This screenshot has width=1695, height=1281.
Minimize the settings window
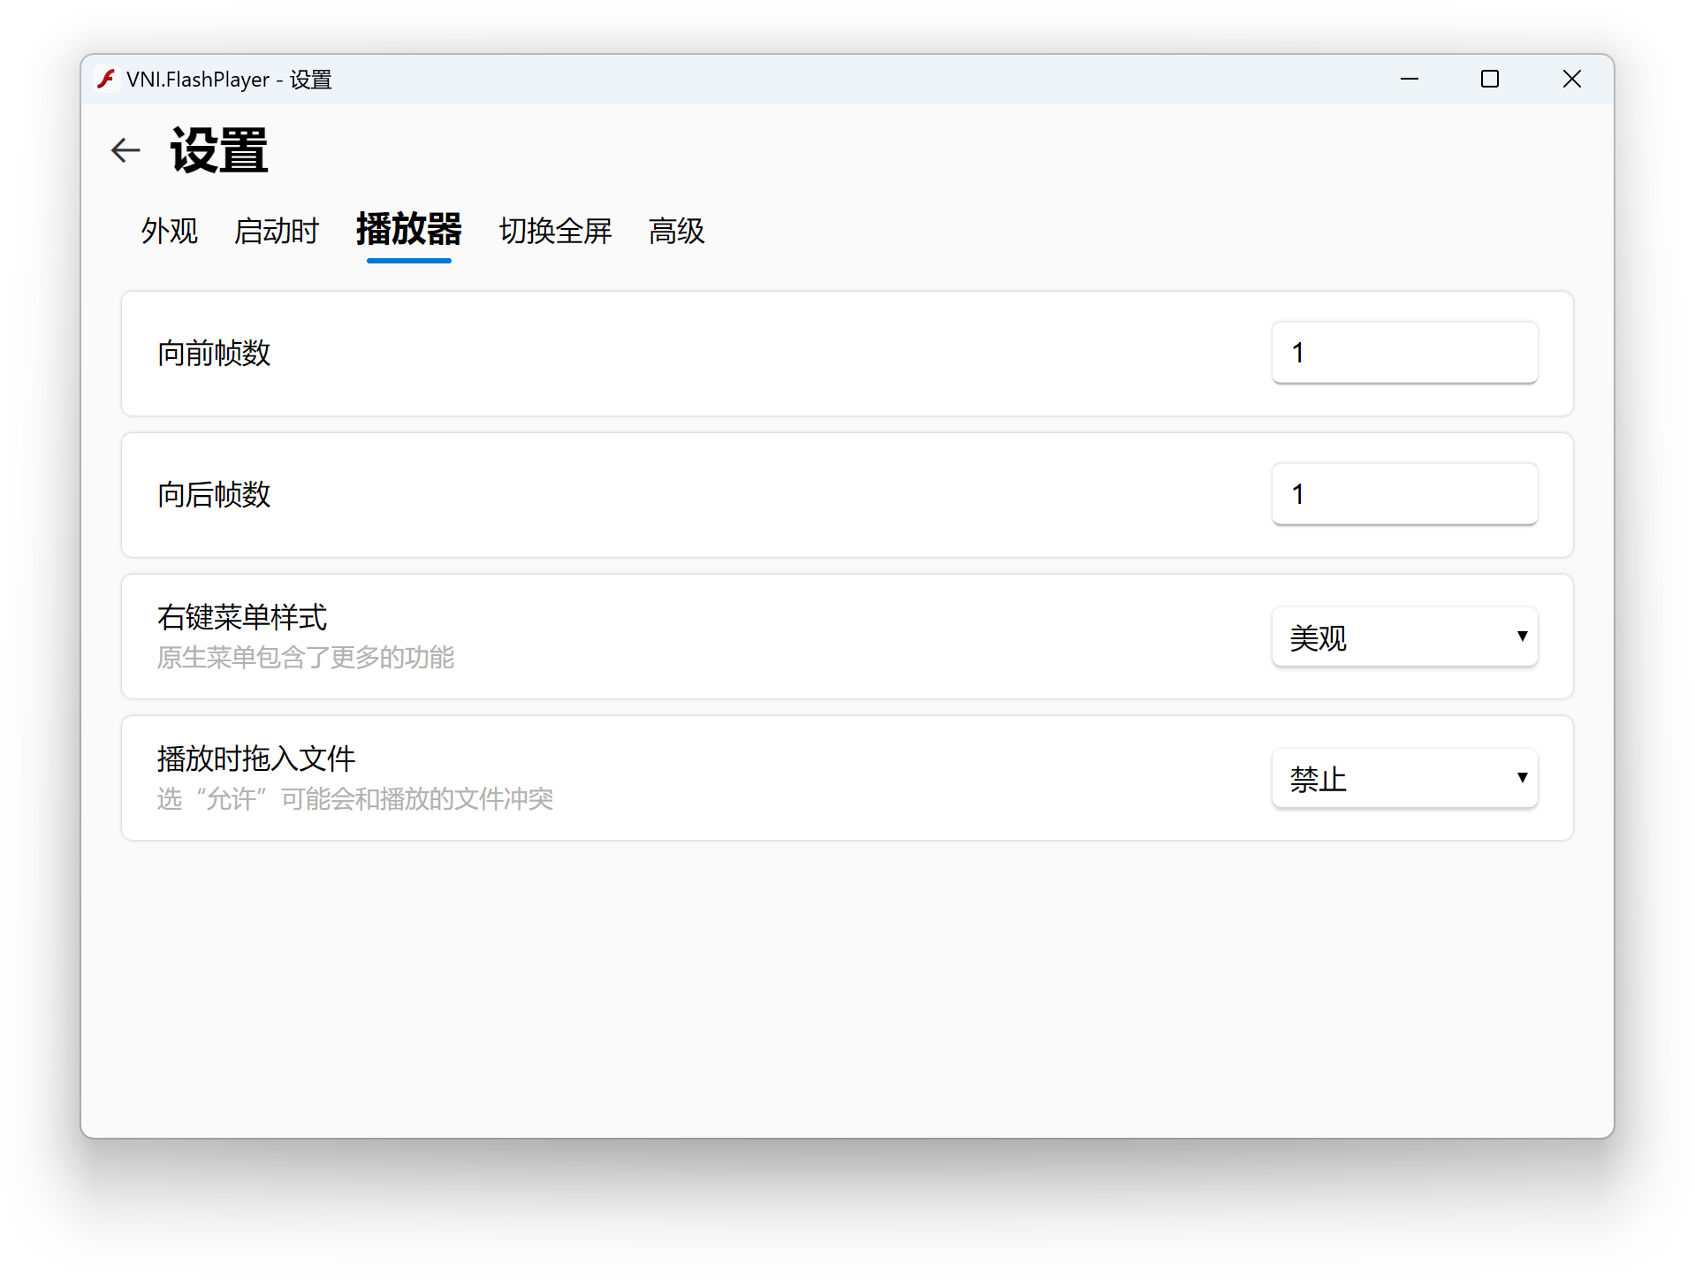coord(1410,80)
